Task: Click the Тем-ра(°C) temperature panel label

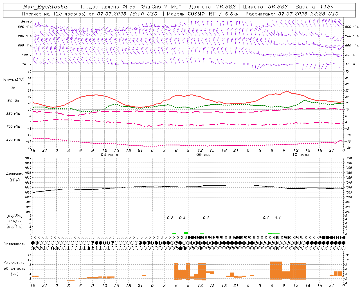Action: 13,80
